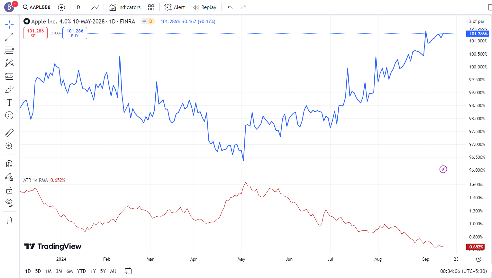Viewport: 492px width, 278px height.
Task: Set time range to 3M
Action: point(59,271)
